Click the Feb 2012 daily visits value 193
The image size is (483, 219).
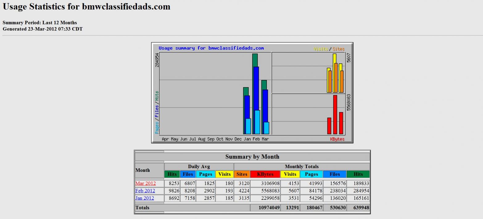229,191
